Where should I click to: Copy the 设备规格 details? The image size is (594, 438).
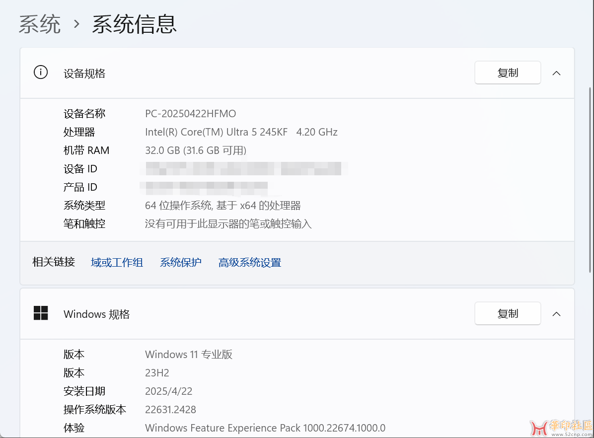coord(508,73)
